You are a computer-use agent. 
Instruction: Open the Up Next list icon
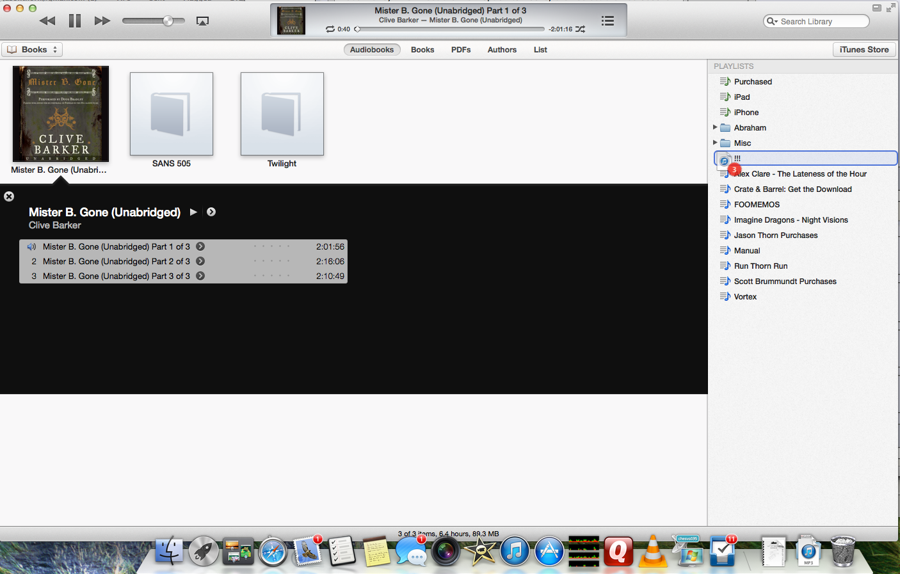point(607,21)
